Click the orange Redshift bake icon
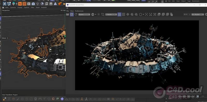This screenshot has width=207, height=102. click(x=60, y=4)
